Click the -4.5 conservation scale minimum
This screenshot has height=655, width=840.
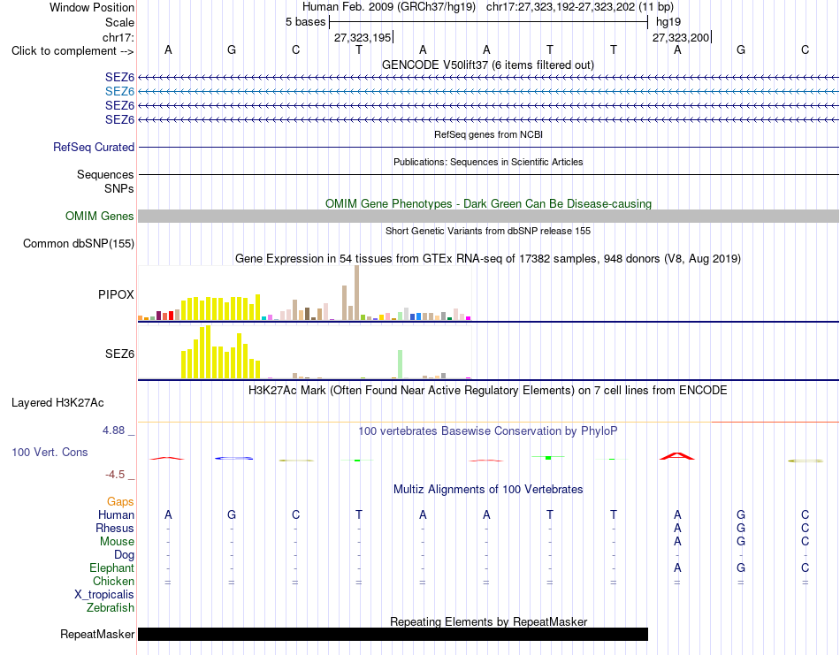pos(115,475)
